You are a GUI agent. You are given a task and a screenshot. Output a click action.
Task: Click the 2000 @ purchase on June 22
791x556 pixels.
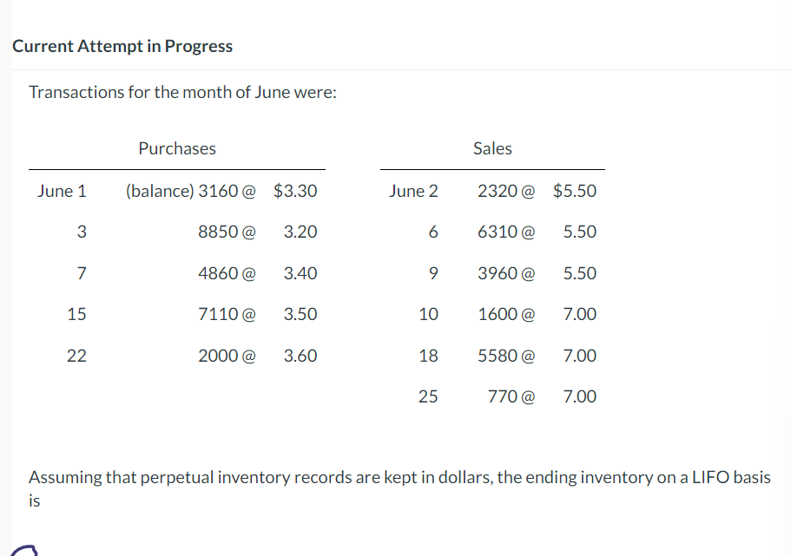click(x=227, y=356)
